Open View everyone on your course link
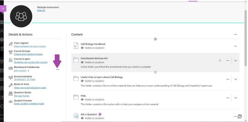This screenshot has width=248, height=122. [30, 46]
